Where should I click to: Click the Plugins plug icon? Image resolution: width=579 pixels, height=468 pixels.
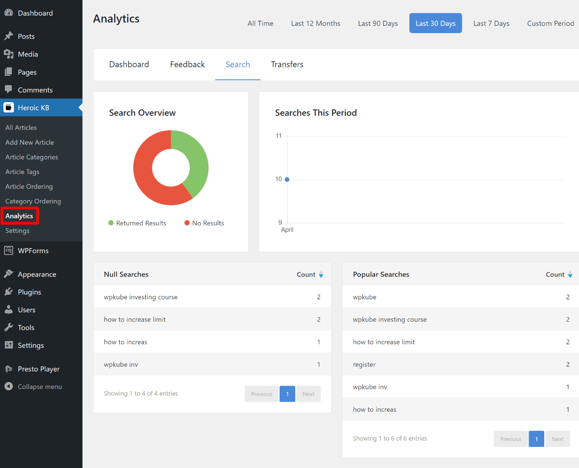click(x=9, y=291)
